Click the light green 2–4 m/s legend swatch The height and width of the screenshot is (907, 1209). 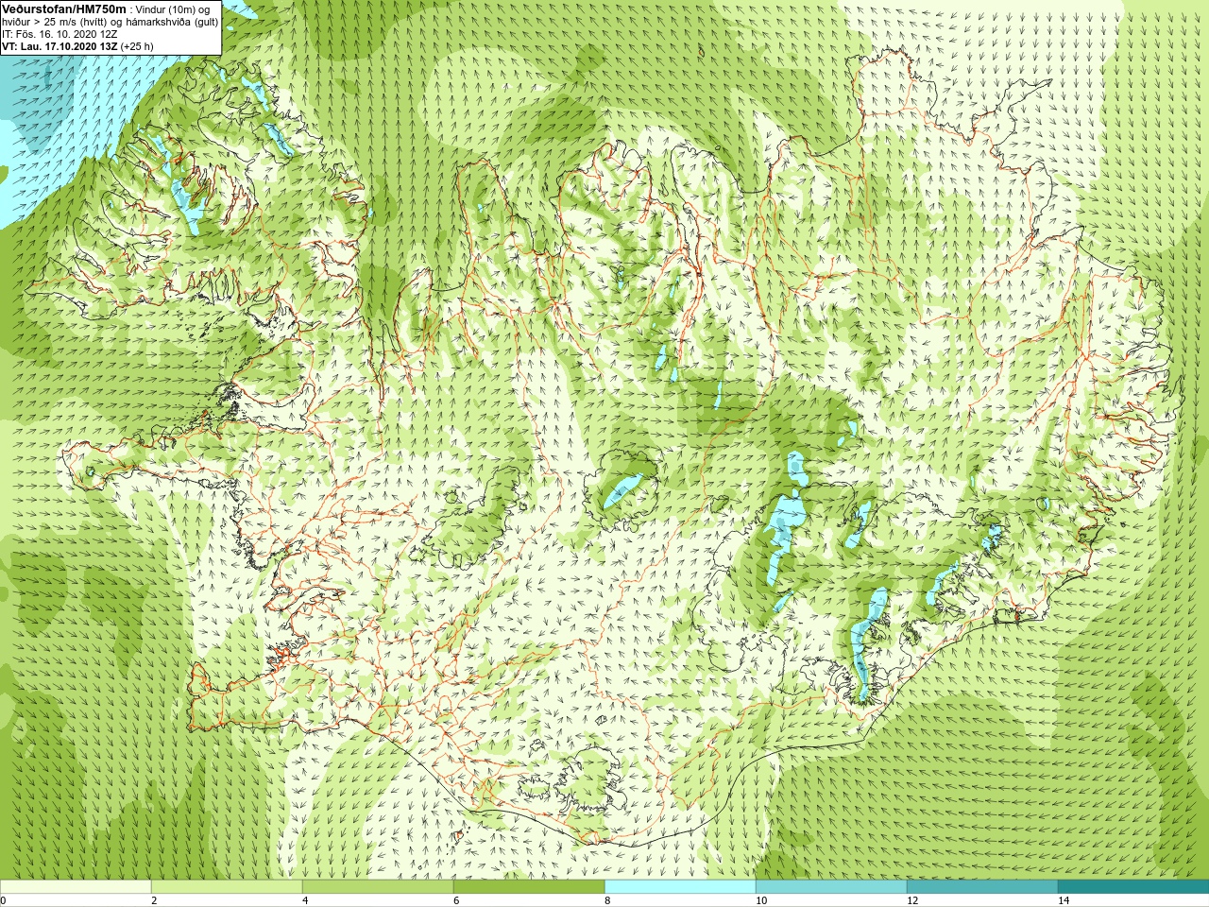click(227, 887)
